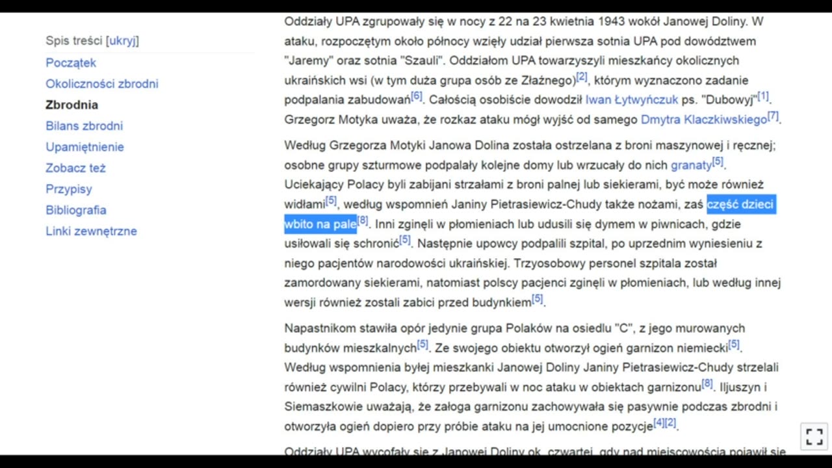
Task: Jump to 'Przypisy' section
Action: pos(69,189)
